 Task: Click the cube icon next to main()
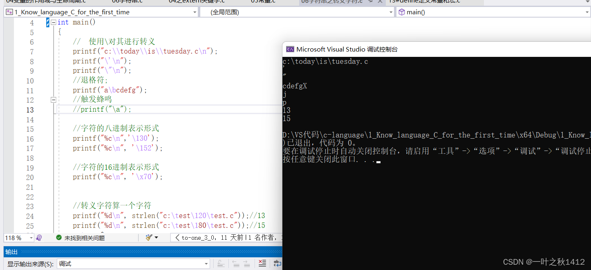point(401,12)
